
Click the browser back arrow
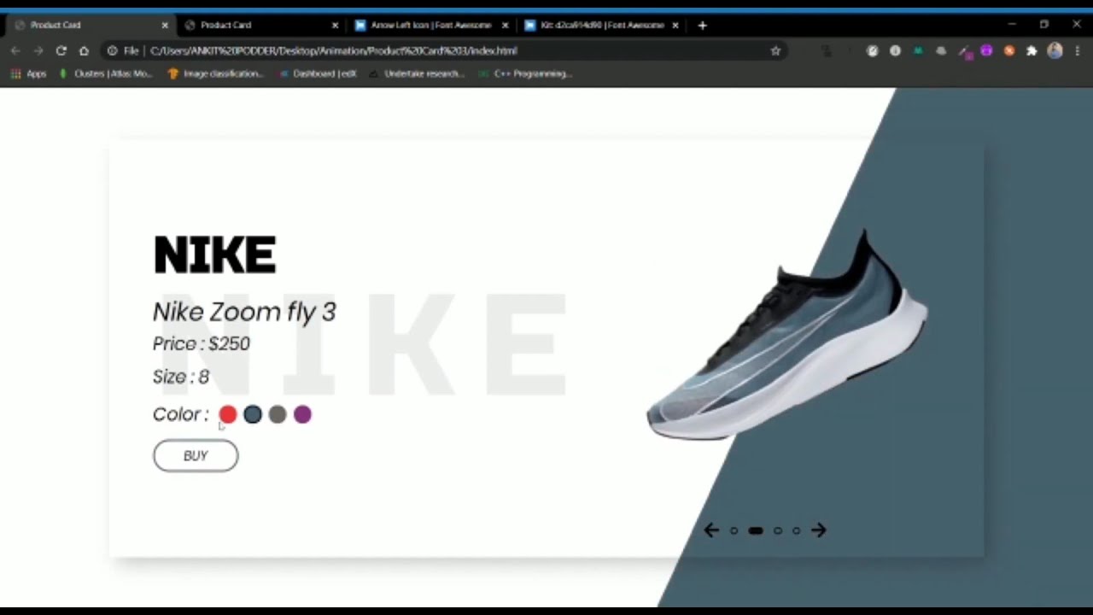15,51
